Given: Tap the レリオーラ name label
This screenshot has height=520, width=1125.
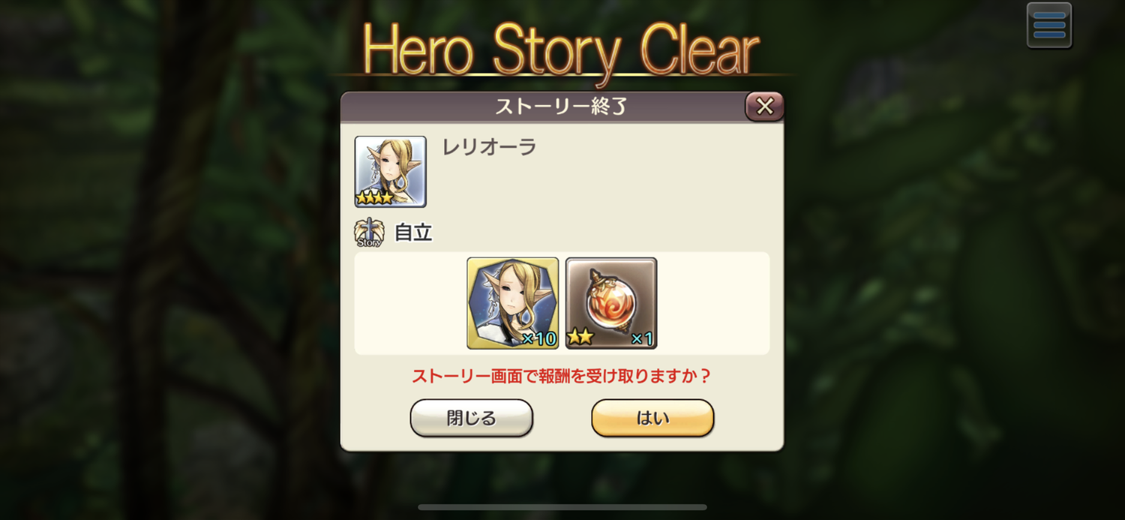Looking at the screenshot, I should point(489,147).
